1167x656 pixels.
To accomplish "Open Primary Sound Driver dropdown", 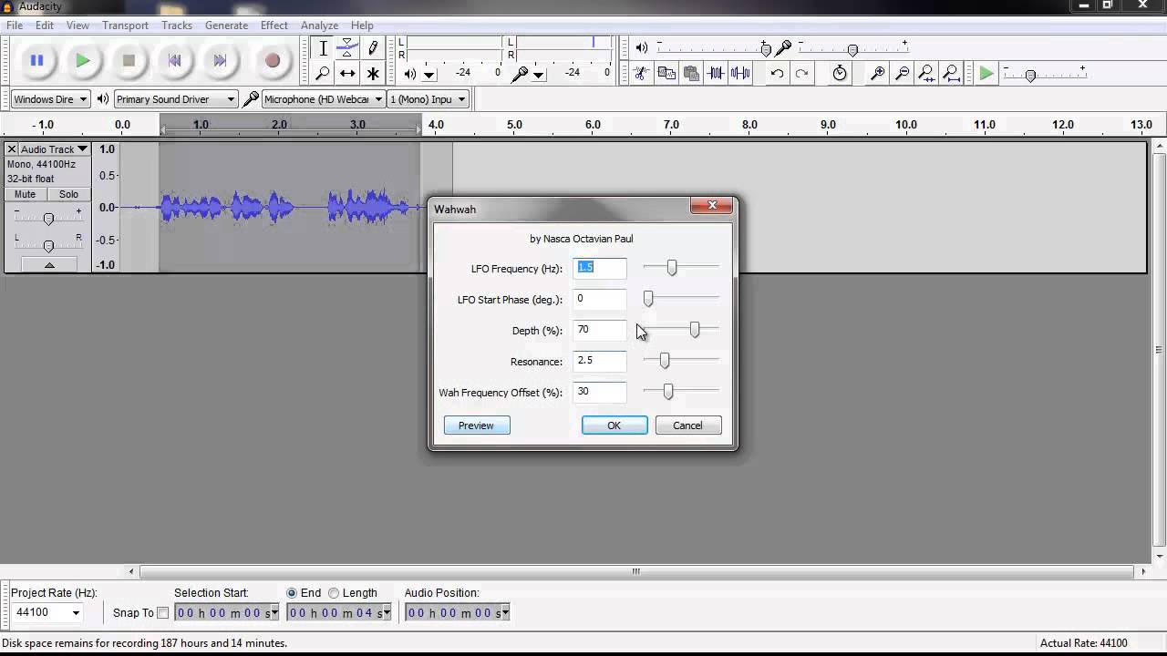I will pyautogui.click(x=176, y=99).
